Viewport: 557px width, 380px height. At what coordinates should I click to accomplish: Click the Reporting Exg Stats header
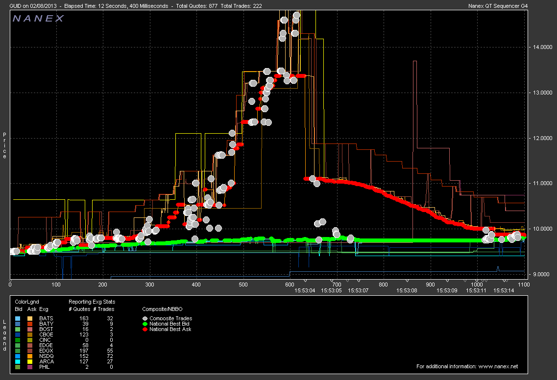[92, 302]
